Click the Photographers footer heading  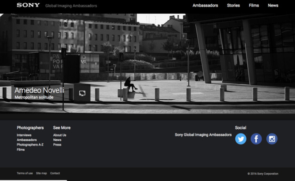coord(30,128)
